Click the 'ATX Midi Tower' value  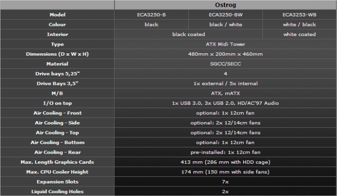[225, 44]
